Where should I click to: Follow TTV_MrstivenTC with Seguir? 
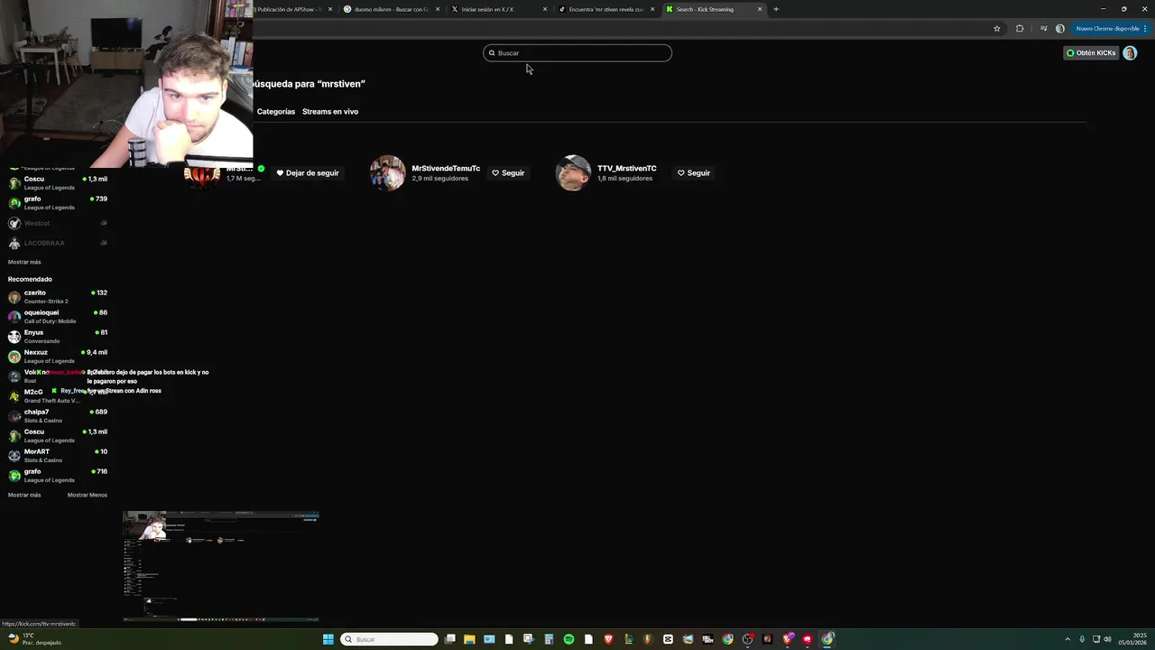pyautogui.click(x=694, y=172)
